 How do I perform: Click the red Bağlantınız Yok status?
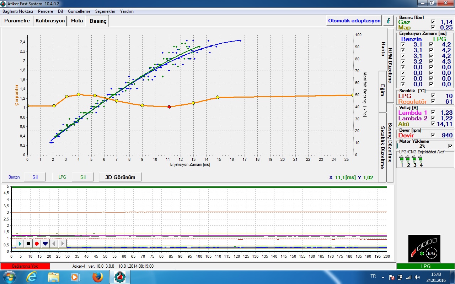tap(25, 266)
